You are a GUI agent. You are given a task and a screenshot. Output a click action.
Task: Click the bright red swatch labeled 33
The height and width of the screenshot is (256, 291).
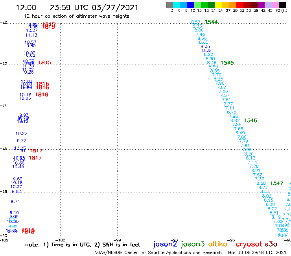pos(240,5)
